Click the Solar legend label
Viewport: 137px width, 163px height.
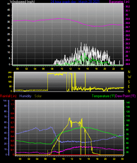point(38,96)
